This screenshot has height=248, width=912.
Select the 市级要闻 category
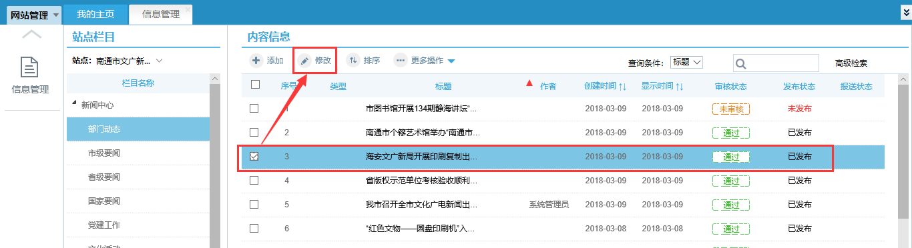click(138, 153)
